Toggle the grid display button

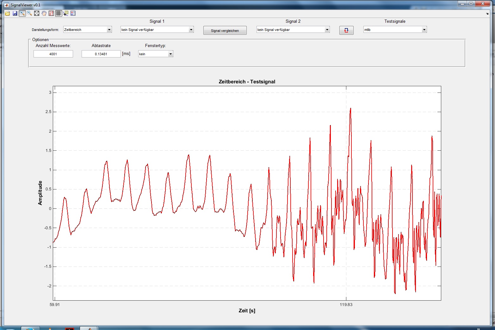[59, 13]
